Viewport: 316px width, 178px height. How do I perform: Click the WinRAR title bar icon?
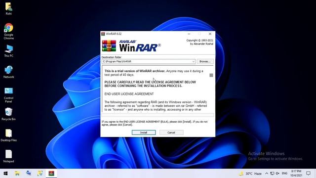point(103,34)
